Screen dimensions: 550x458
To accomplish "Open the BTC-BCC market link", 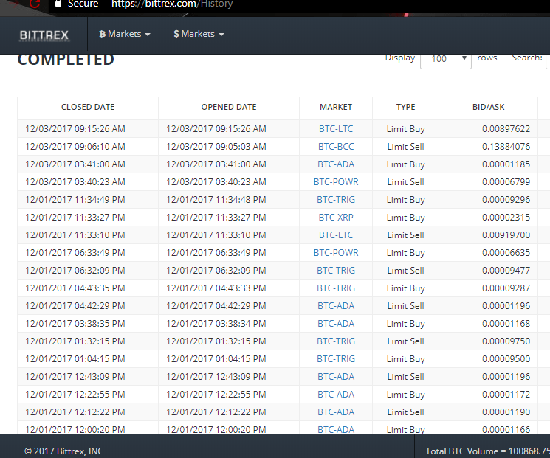I will tap(336, 147).
